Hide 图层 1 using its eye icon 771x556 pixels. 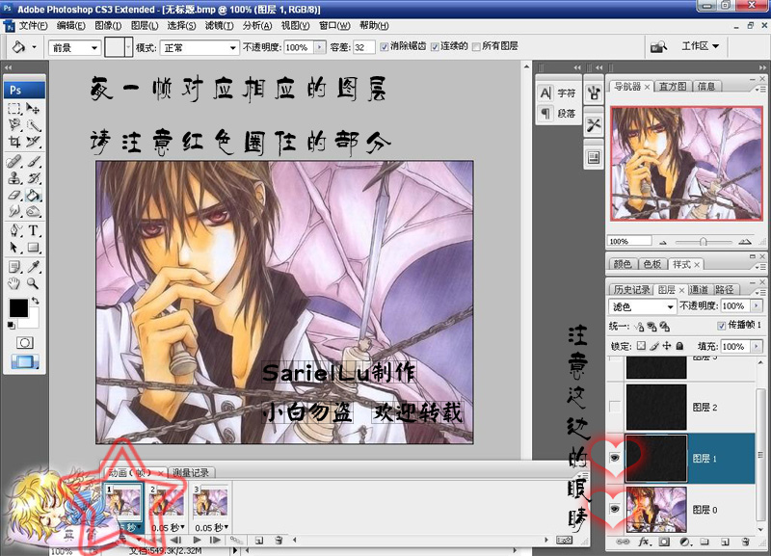tap(615, 458)
